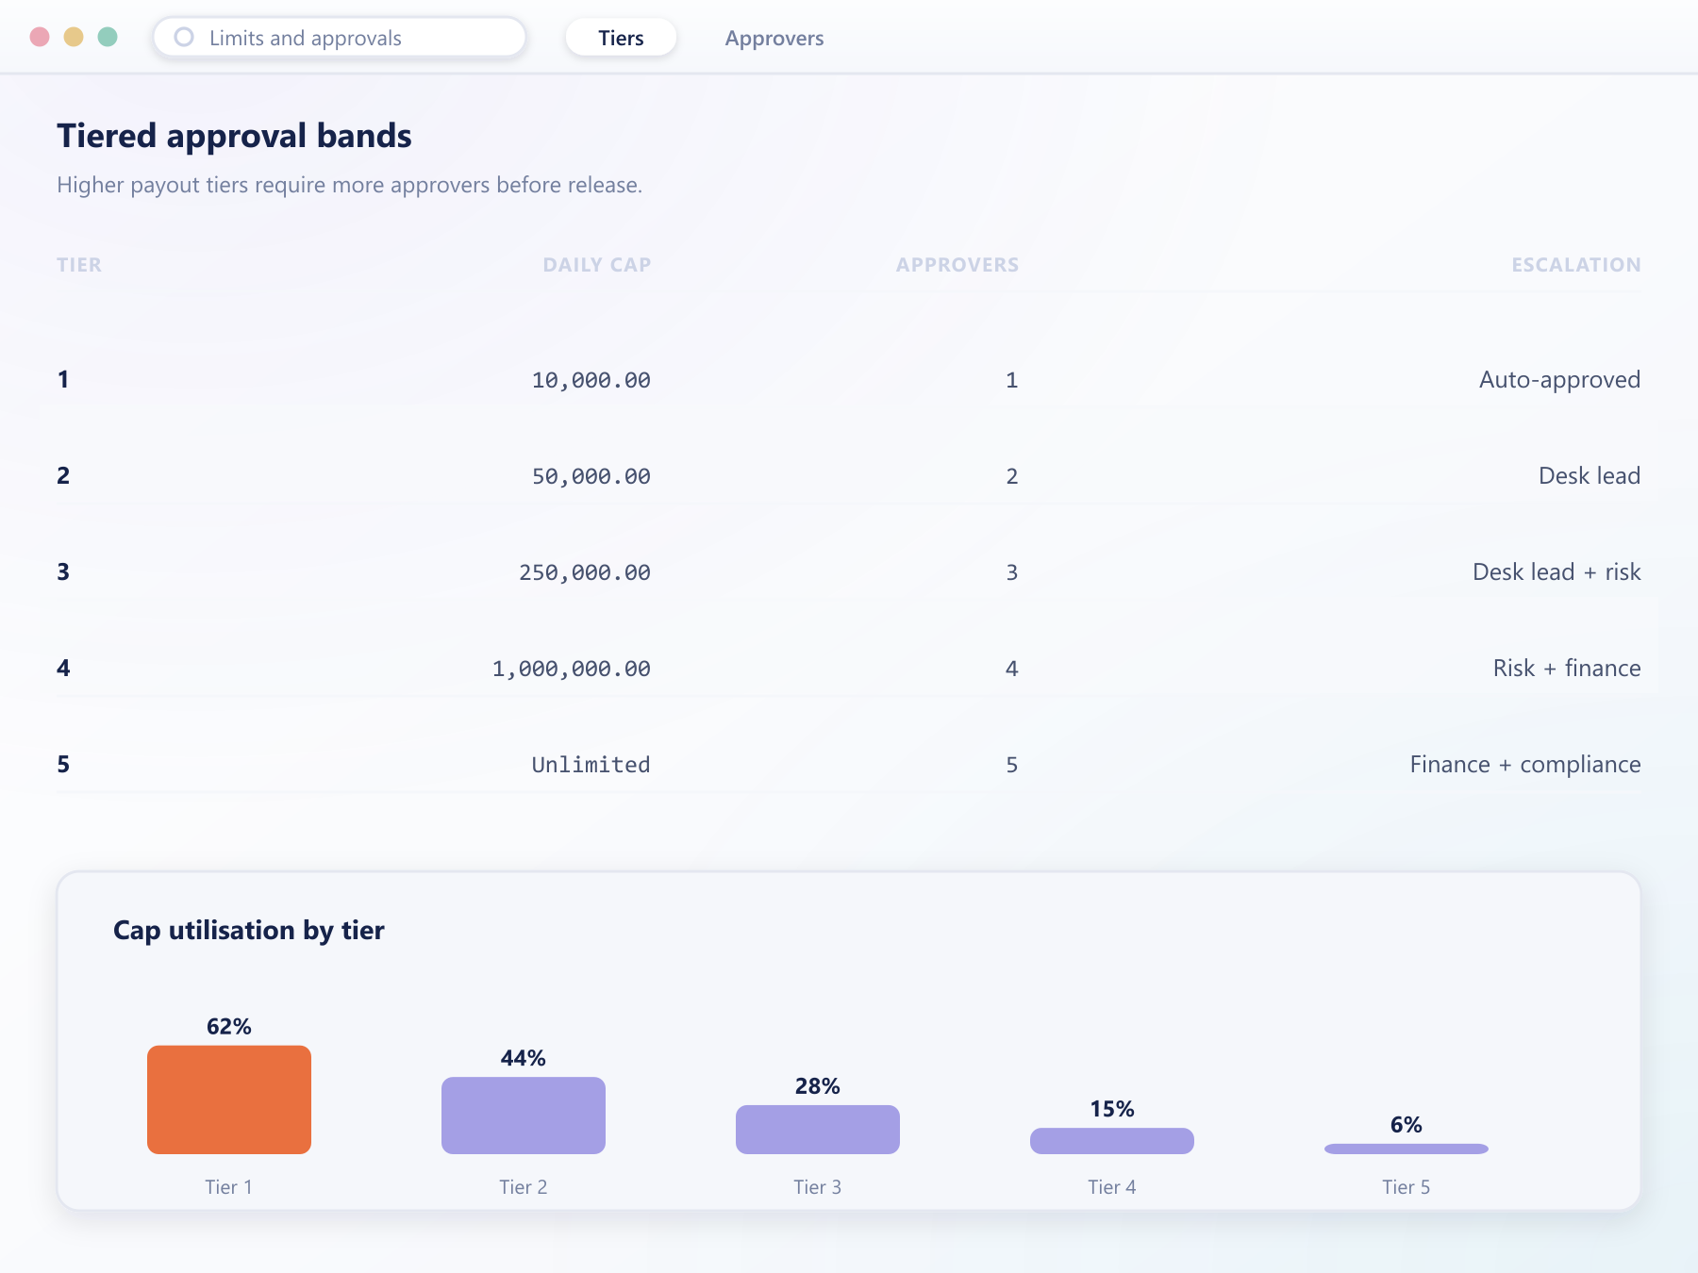Click the Tier 1 axis label
Viewport: 1698px width, 1273px height.
click(229, 1187)
